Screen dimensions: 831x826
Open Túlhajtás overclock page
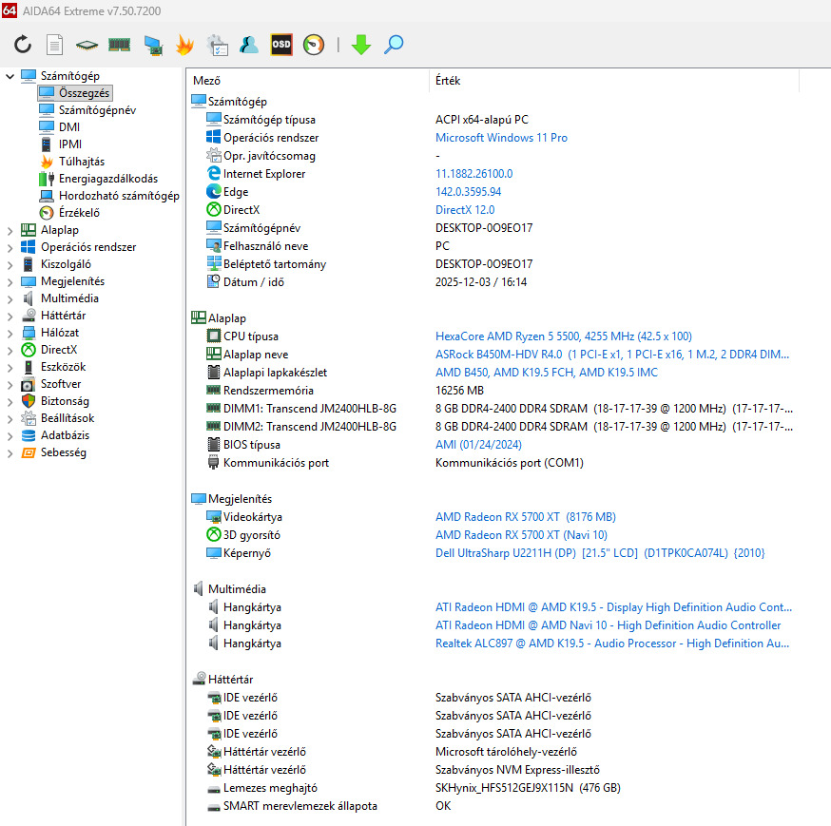[x=72, y=161]
